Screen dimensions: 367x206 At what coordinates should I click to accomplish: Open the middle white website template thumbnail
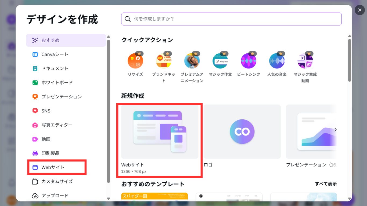[229, 197]
